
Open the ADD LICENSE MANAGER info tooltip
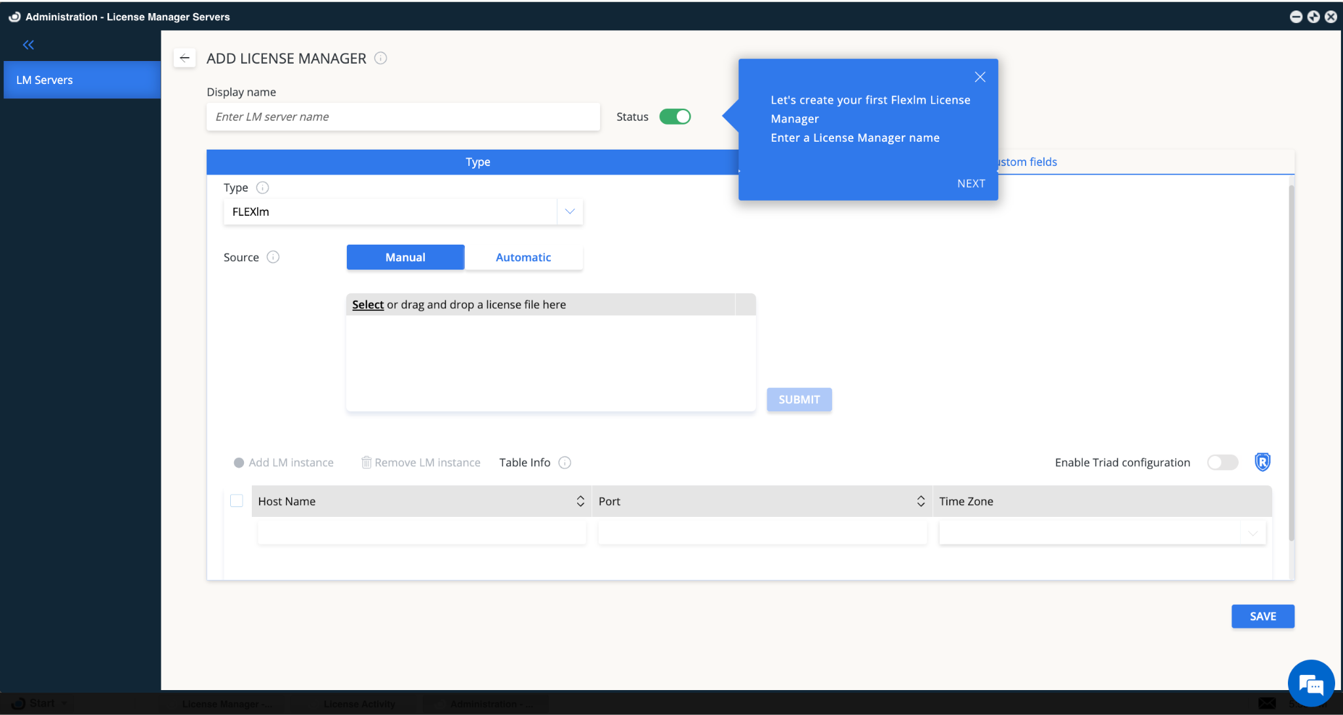381,58
